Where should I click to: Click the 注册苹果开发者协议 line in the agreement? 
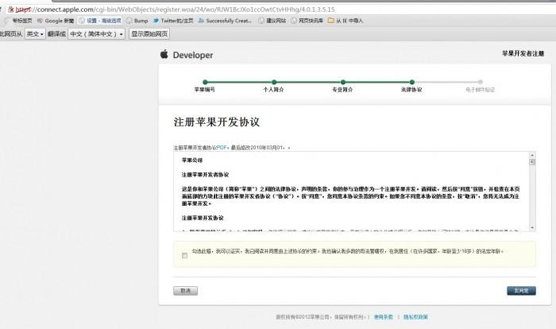[205, 175]
